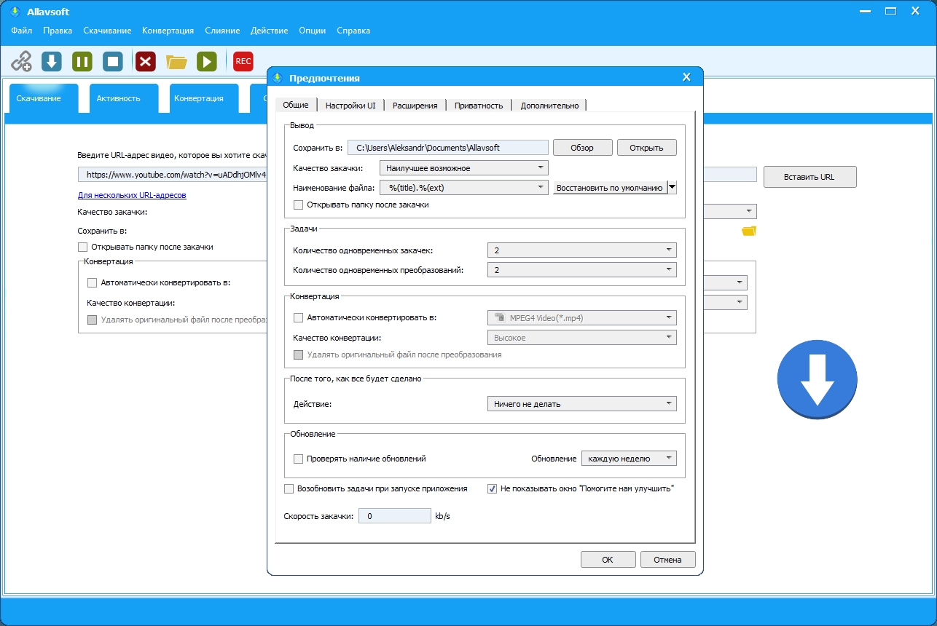Open the output folder from the toolbar
The width and height of the screenshot is (937, 626).
[176, 61]
